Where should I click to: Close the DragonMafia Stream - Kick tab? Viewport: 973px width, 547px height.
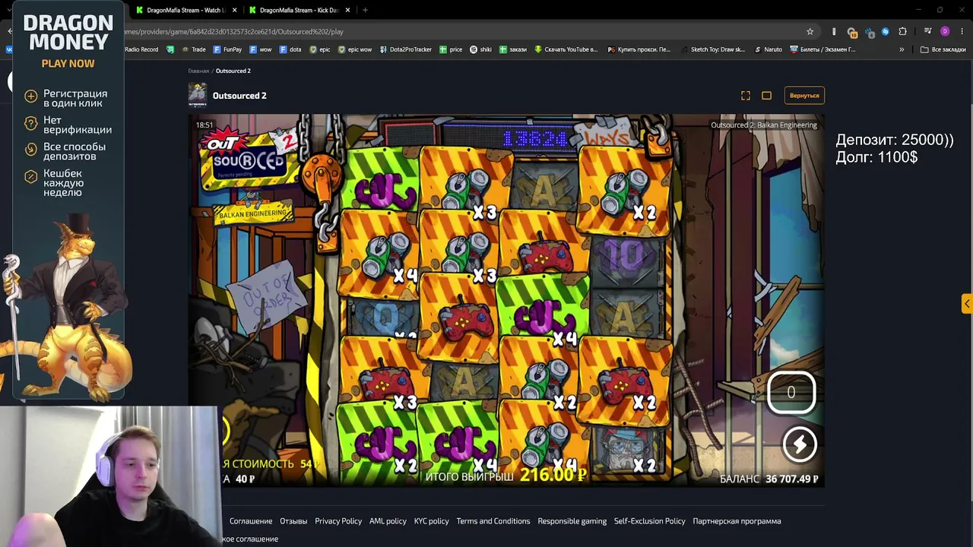(x=347, y=10)
